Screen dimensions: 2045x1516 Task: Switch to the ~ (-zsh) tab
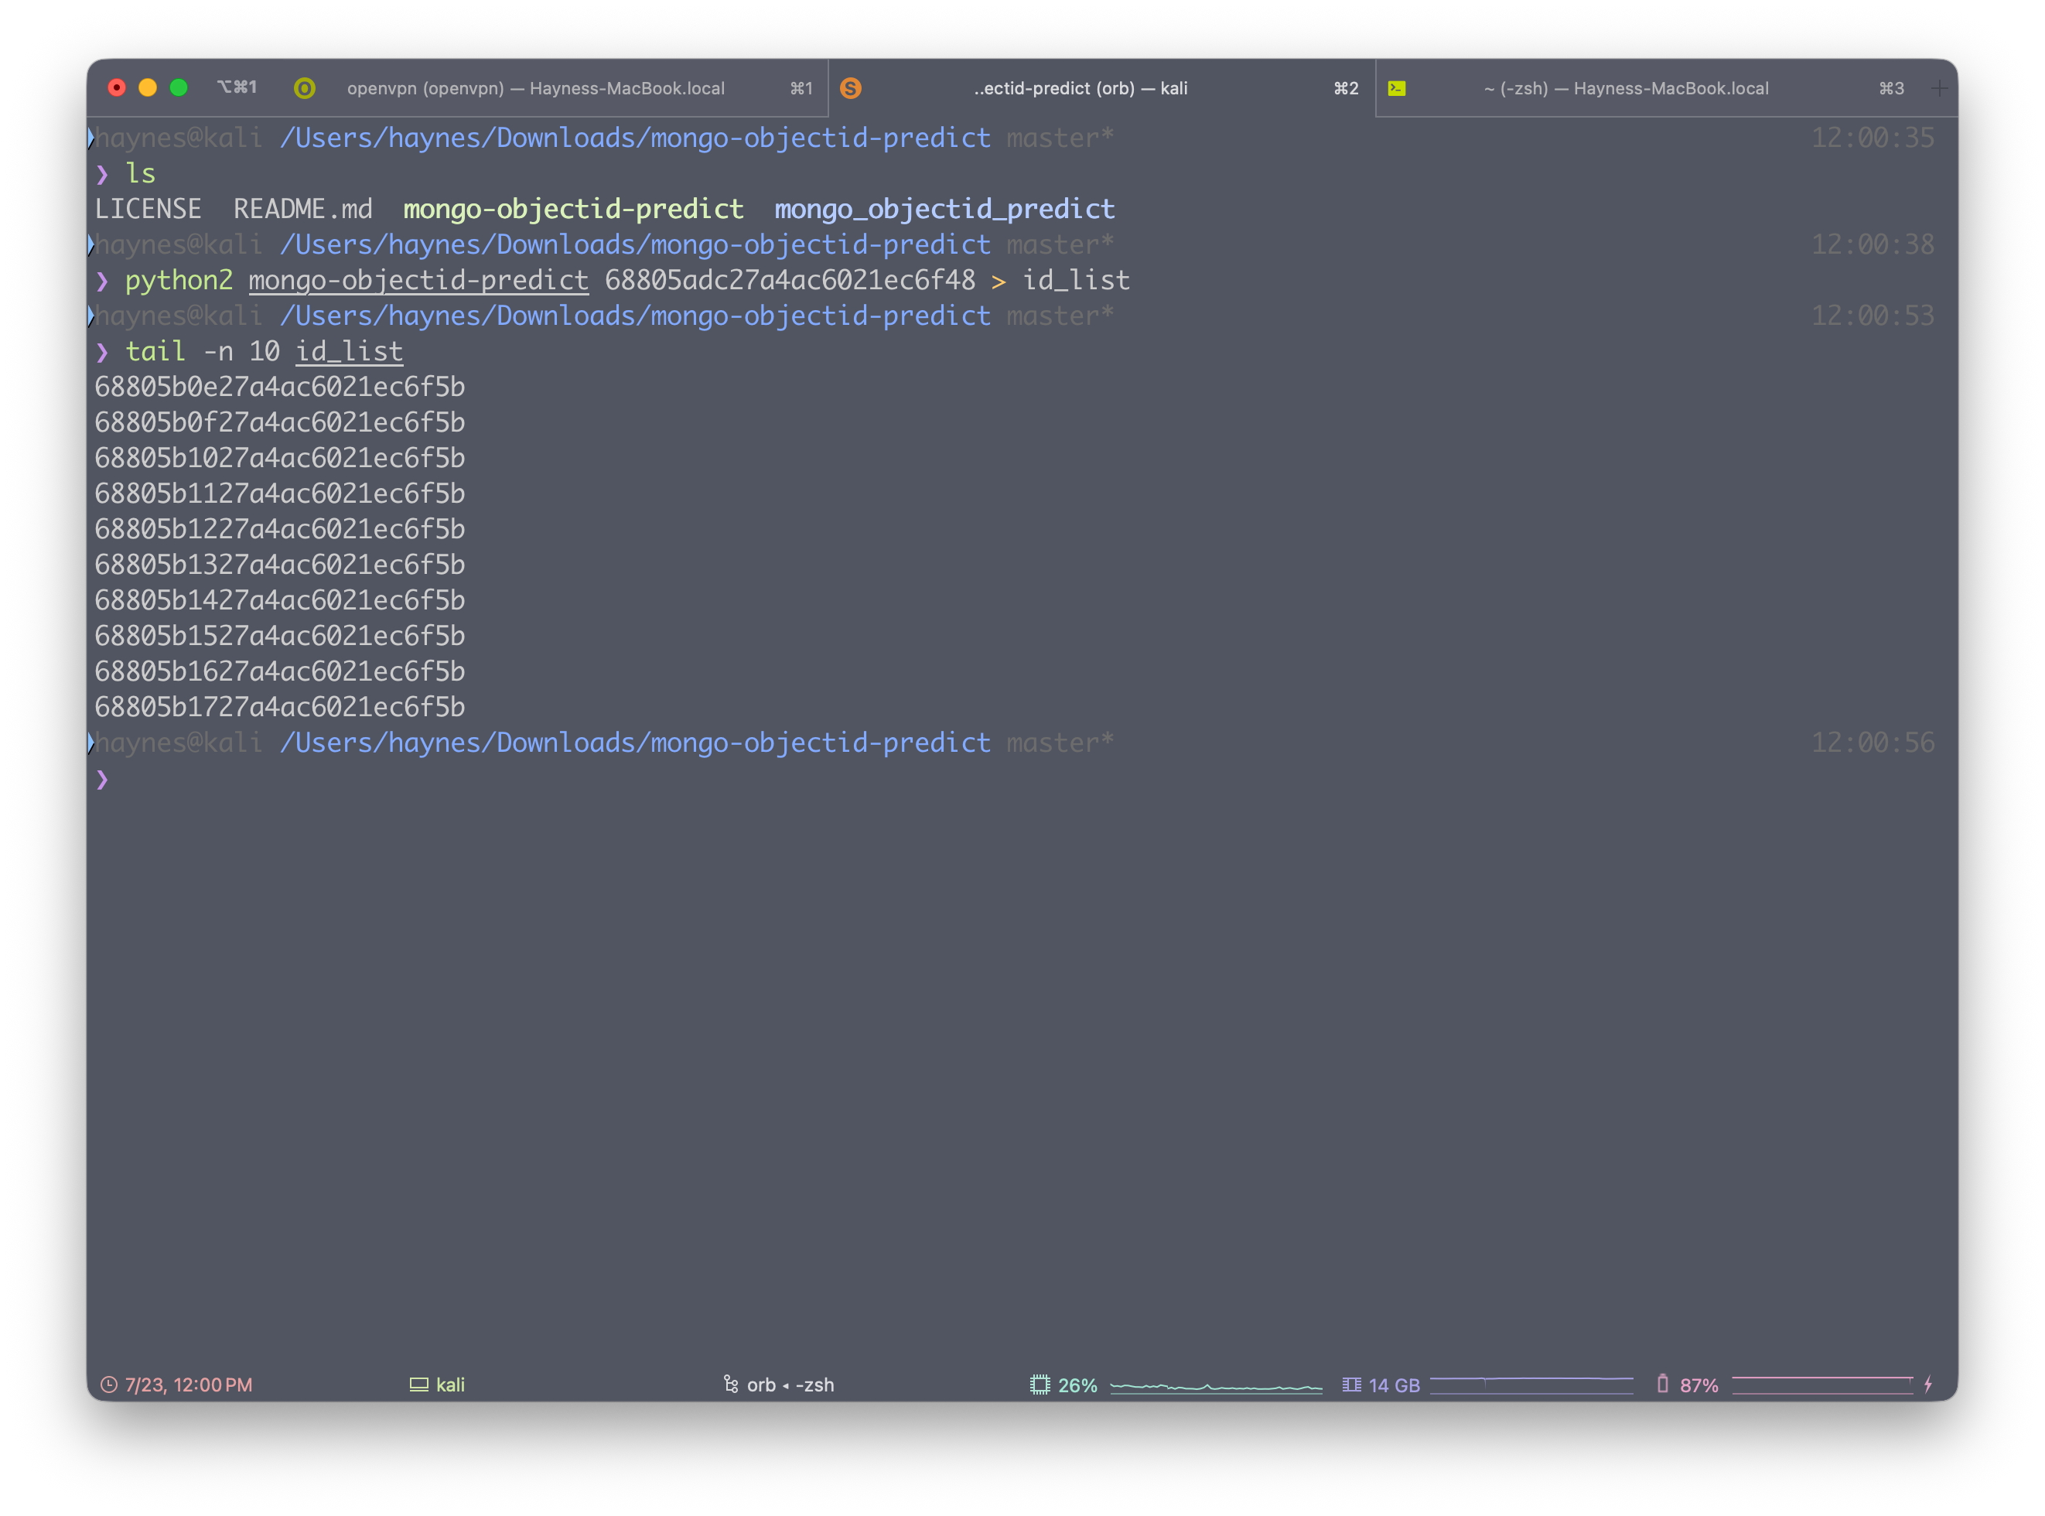[x=1625, y=88]
